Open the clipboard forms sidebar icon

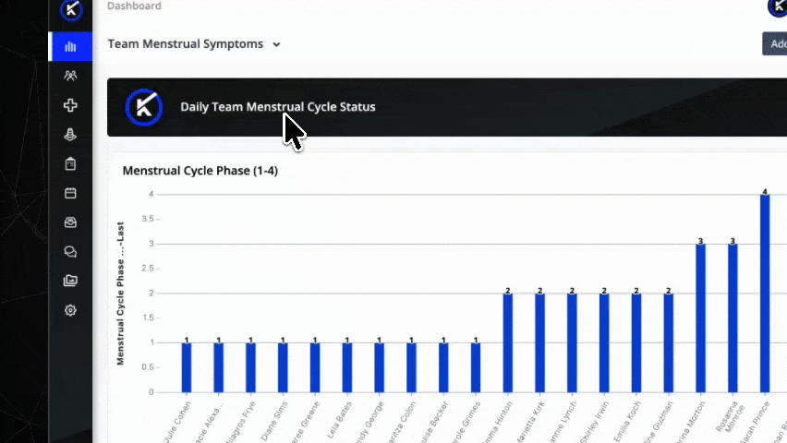pyautogui.click(x=70, y=164)
